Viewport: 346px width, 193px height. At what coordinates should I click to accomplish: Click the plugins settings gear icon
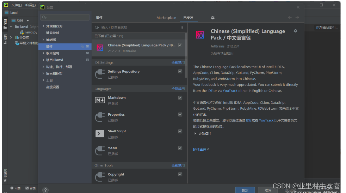213,18
